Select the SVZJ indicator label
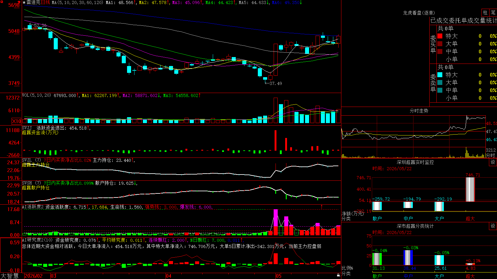The image size is (497, 279). click(x=27, y=128)
